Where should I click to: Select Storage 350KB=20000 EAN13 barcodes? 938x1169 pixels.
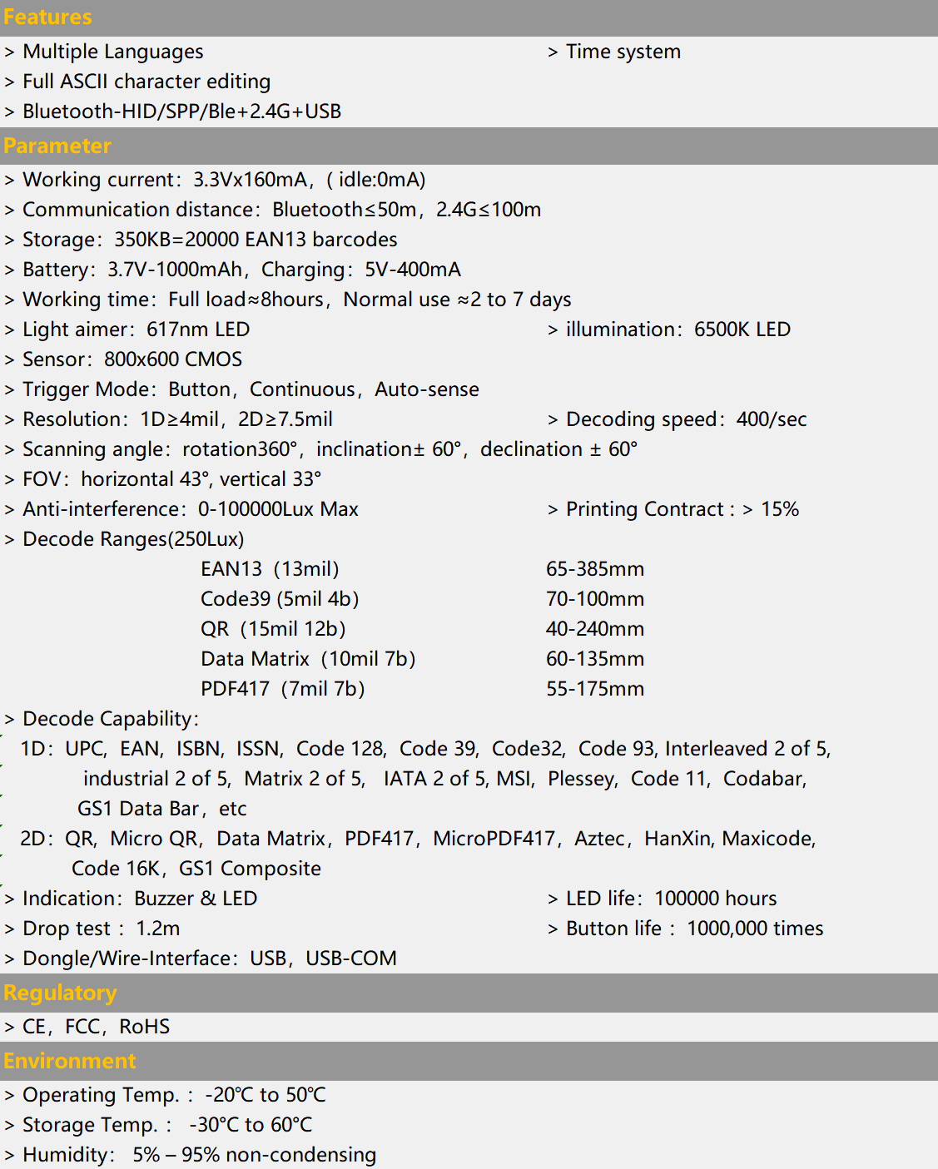tap(201, 240)
